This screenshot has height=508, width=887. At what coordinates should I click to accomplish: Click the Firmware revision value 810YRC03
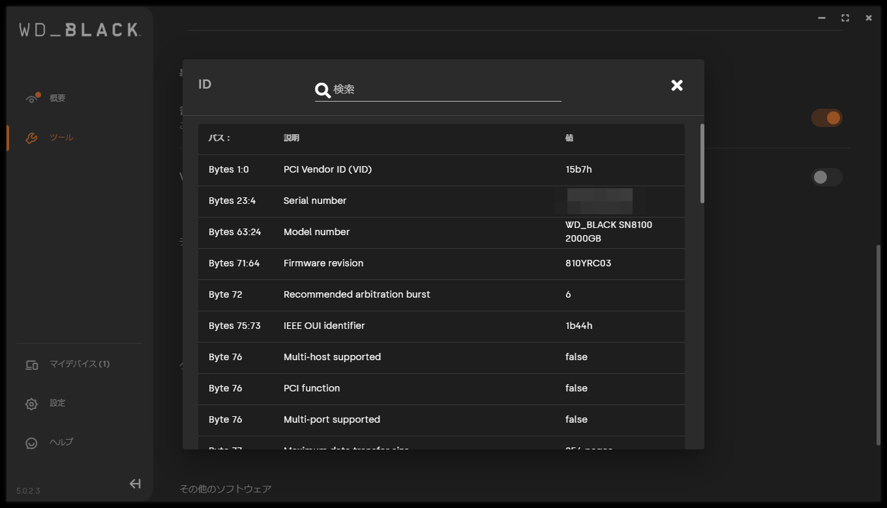point(588,263)
